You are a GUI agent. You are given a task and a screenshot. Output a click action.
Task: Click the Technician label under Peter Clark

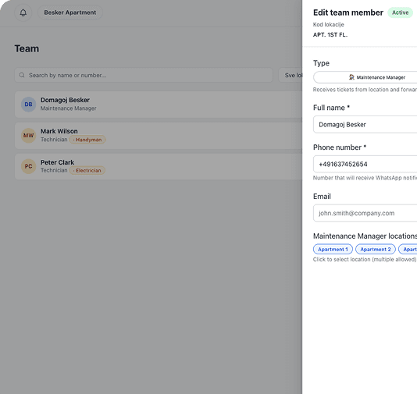(x=54, y=171)
